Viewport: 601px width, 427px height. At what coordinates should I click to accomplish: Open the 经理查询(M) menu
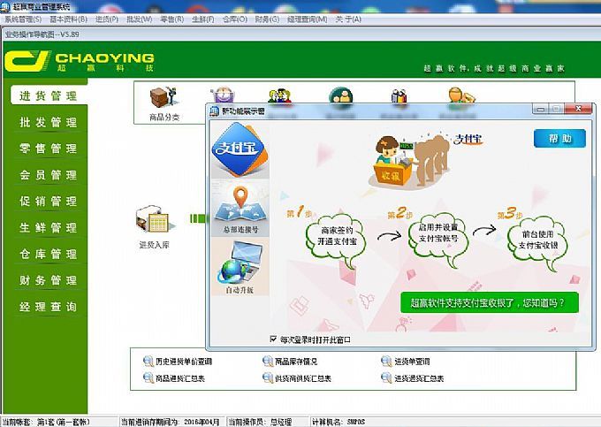[308, 19]
